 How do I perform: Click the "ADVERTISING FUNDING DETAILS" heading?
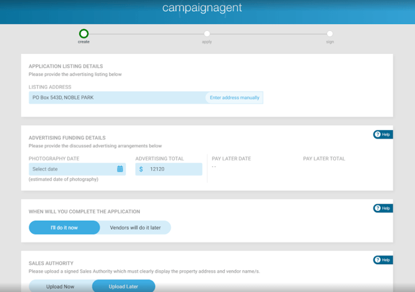pyautogui.click(x=67, y=138)
